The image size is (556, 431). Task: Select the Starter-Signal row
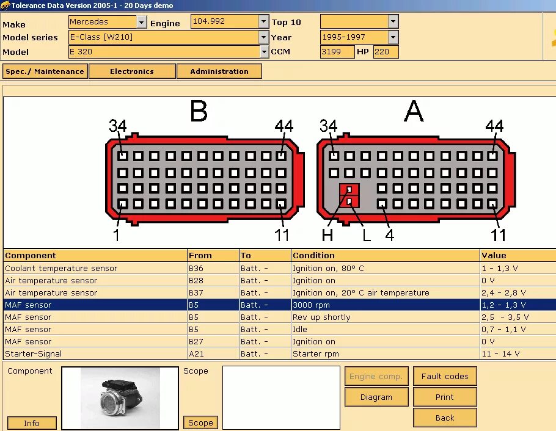point(279,353)
